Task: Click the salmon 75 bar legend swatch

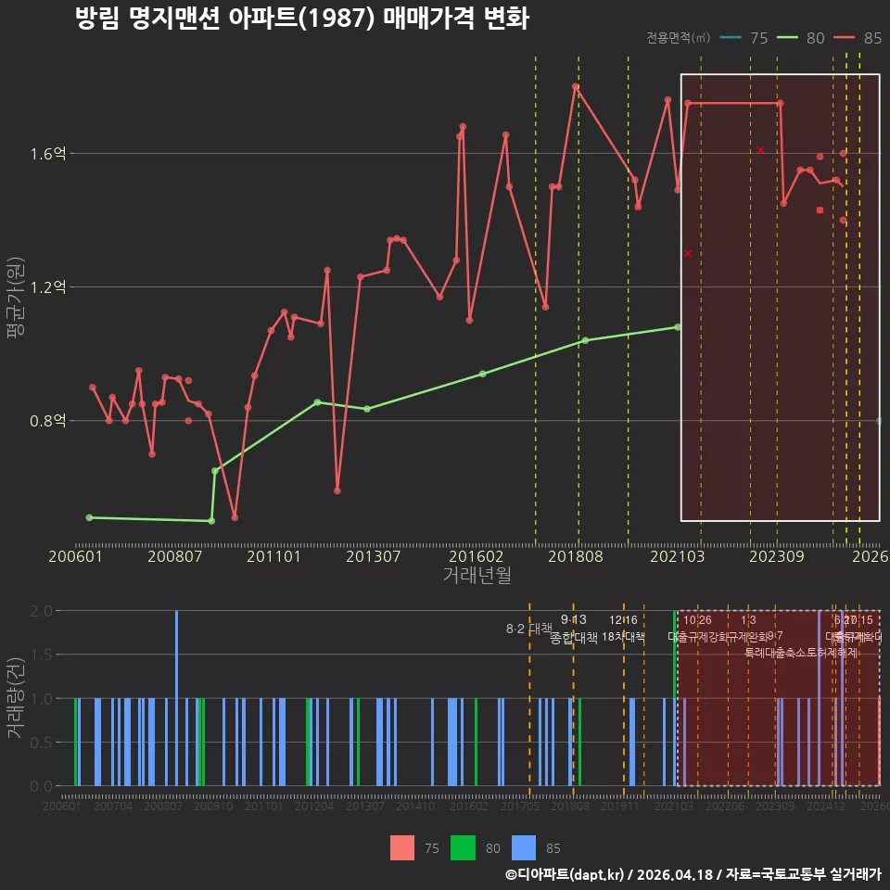Action: point(401,848)
